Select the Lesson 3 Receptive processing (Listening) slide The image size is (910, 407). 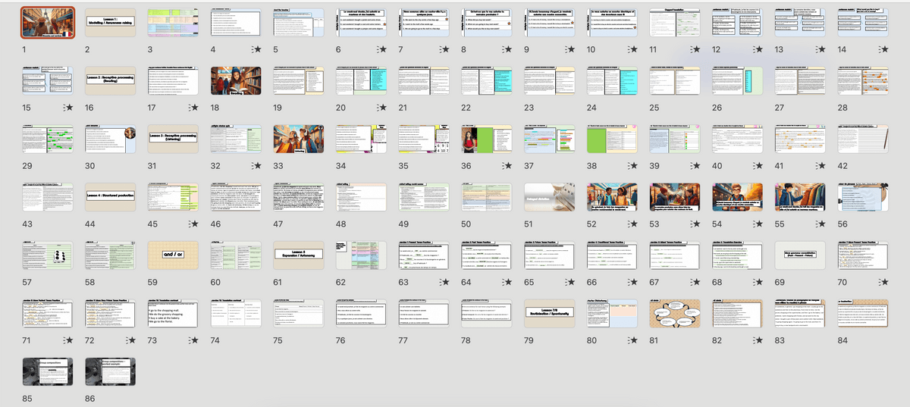pos(173,139)
